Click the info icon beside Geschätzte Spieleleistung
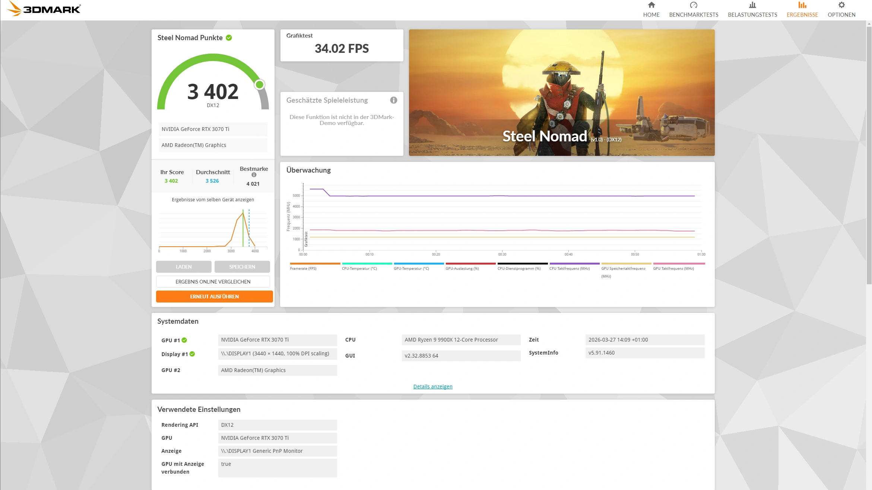The width and height of the screenshot is (872, 490). pos(393,100)
